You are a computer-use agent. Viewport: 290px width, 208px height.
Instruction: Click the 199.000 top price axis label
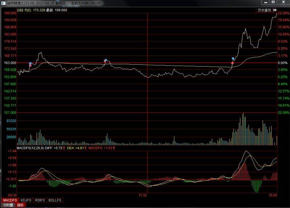10,13
